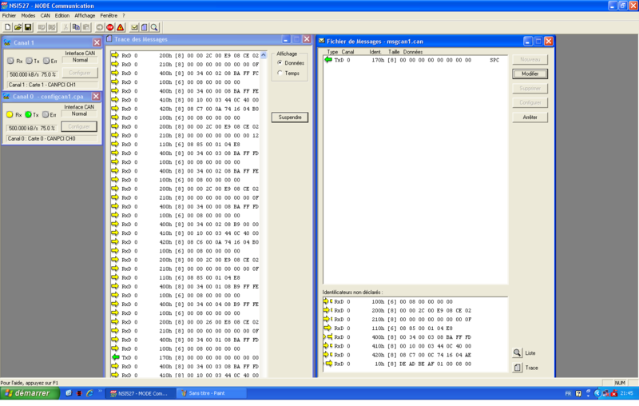The image size is (639, 406).
Task: Click the Trace icon button
Action: point(518,368)
